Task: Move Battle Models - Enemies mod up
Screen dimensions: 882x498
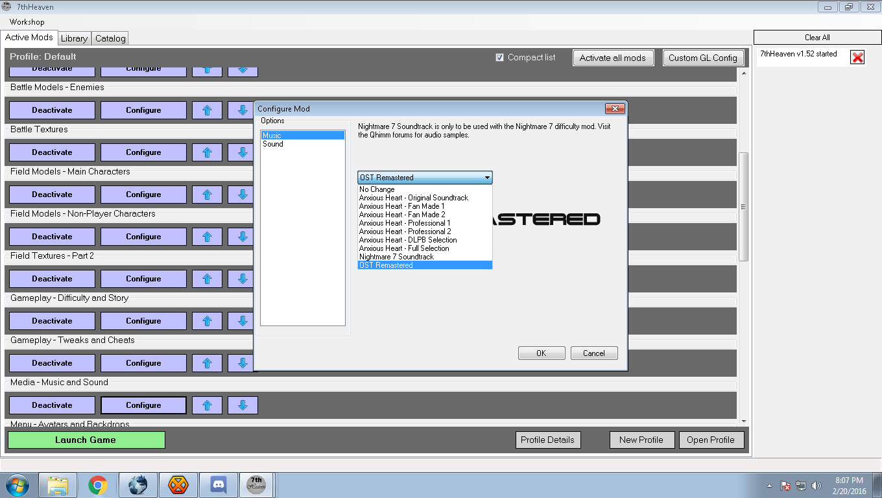Action: click(208, 110)
